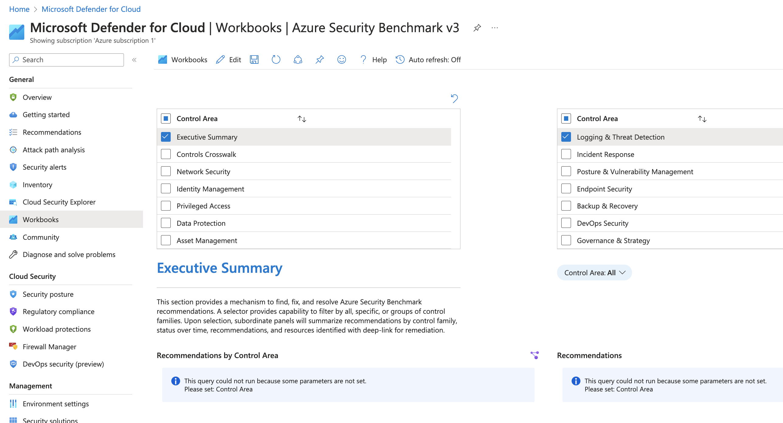Open the Control Area: All dropdown
This screenshot has width=783, height=423.
coord(594,273)
